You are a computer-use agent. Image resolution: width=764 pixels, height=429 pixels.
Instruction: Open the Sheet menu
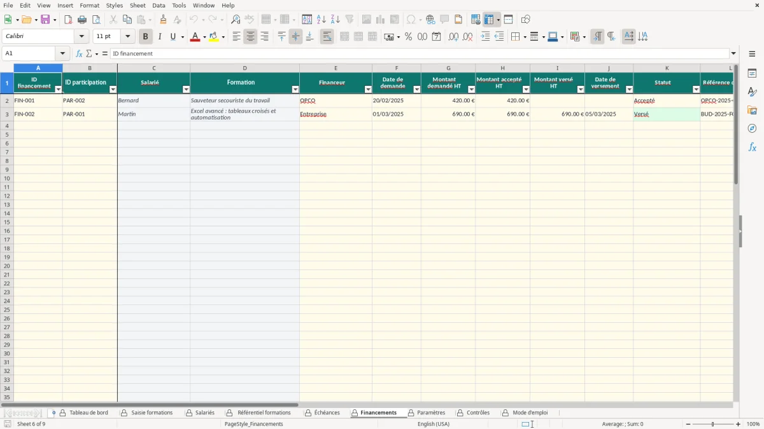click(138, 5)
